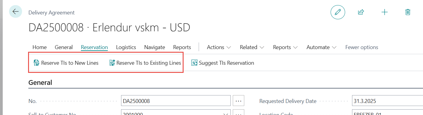The width and height of the screenshot is (423, 115).
Task: Expand the Actions dropdown menu
Action: tap(219, 47)
